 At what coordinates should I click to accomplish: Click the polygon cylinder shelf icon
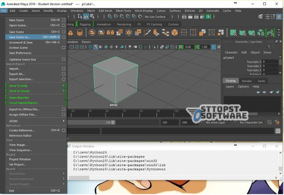click(80, 33)
